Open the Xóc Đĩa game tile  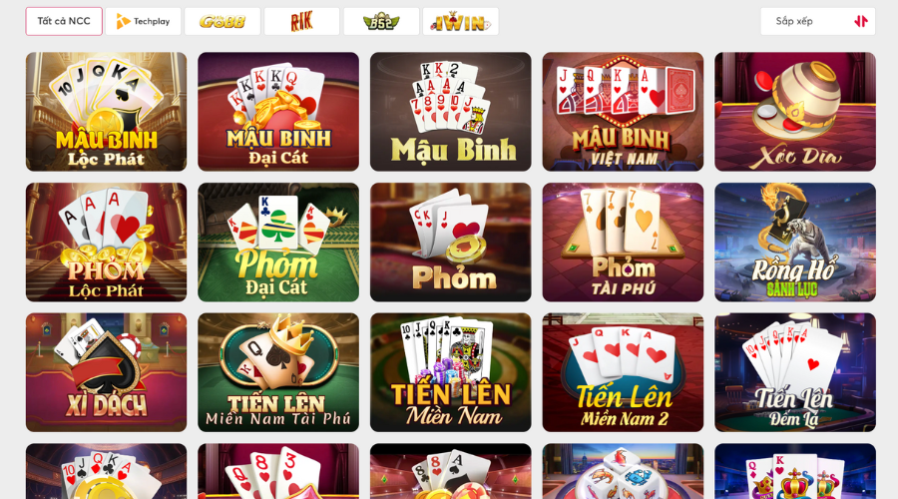pyautogui.click(x=795, y=112)
